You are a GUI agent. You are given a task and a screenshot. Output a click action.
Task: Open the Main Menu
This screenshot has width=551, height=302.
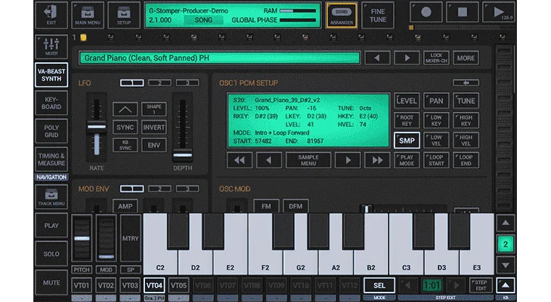[88, 14]
